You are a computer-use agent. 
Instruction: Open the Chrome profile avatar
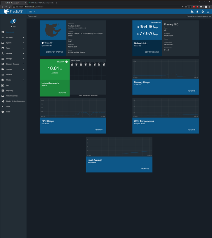206,7
